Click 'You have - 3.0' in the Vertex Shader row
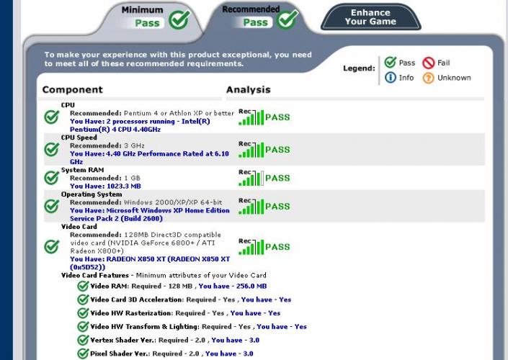 [x=235, y=341]
